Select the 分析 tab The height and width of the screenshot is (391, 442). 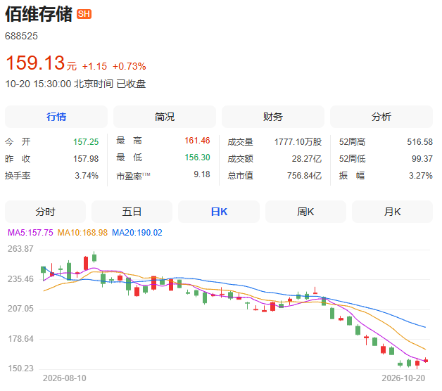click(381, 117)
